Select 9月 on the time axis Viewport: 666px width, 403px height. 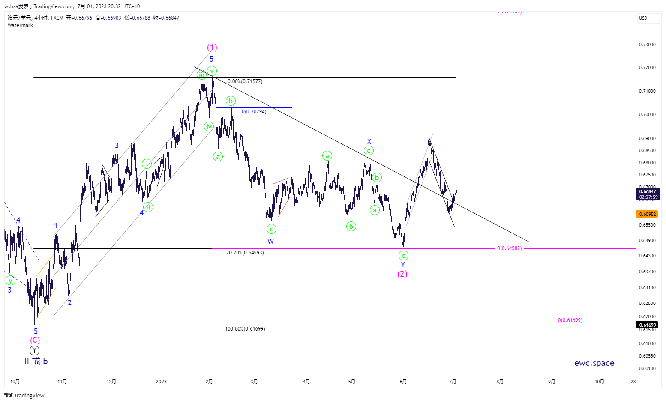point(552,382)
